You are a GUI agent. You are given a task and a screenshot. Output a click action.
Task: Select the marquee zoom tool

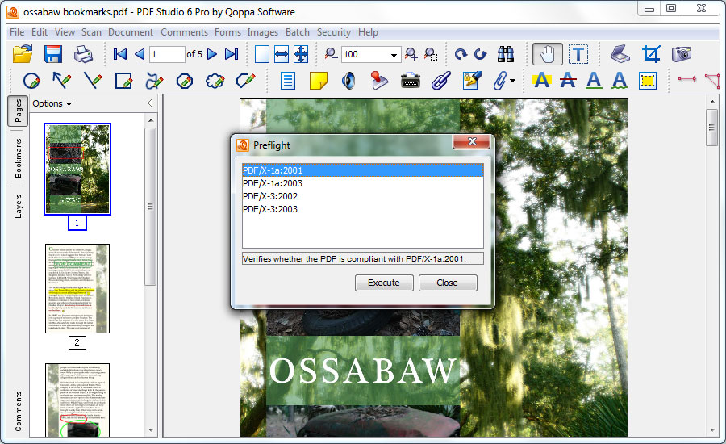(x=431, y=54)
